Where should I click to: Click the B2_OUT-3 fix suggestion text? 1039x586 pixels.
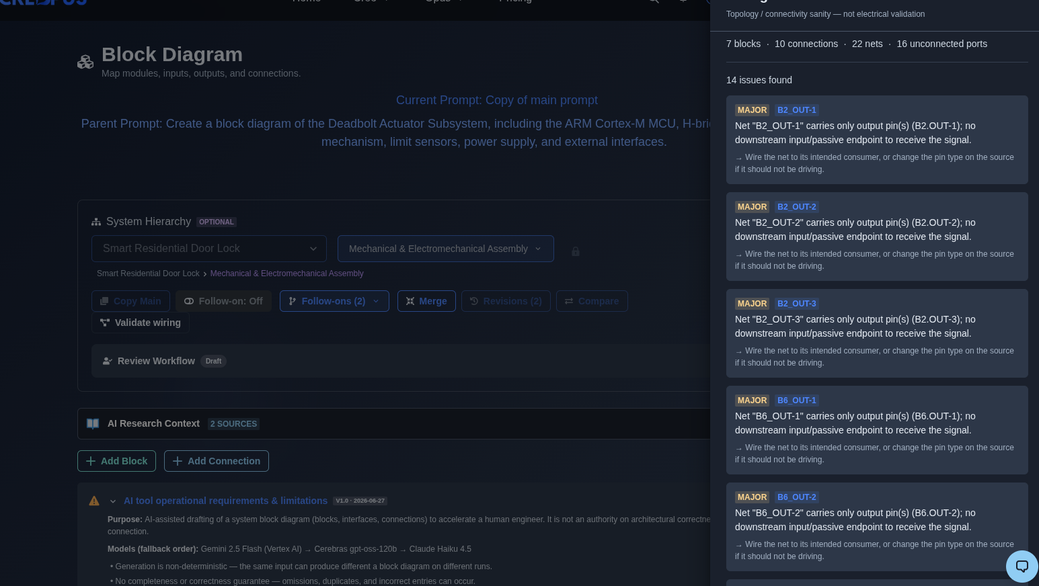point(874,357)
